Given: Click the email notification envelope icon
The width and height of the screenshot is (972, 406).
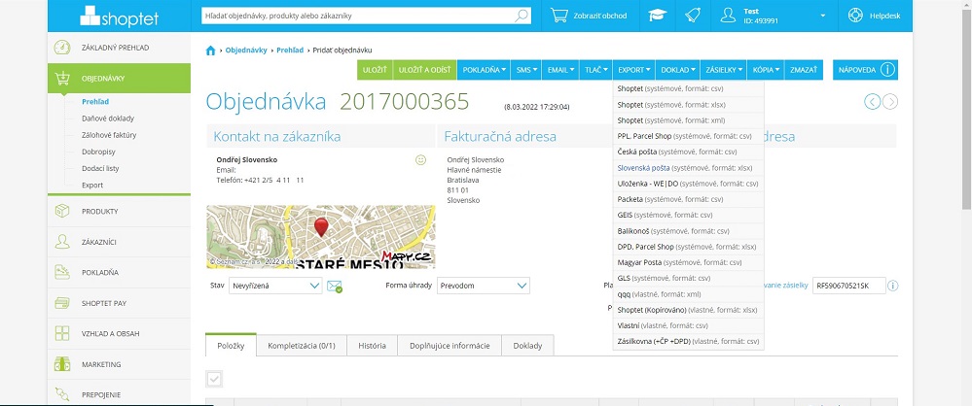Looking at the screenshot, I should tap(335, 286).
